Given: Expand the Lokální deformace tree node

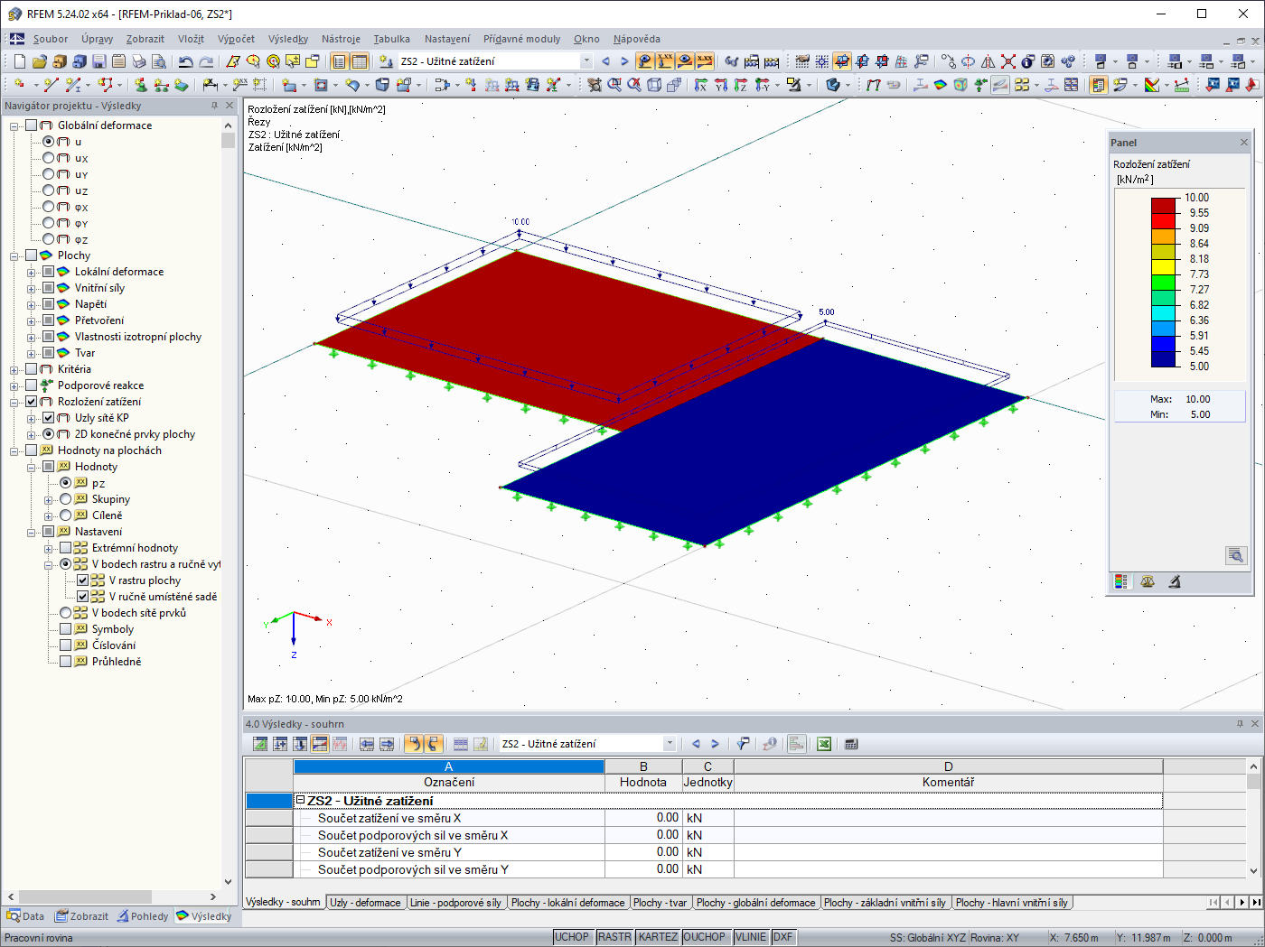Looking at the screenshot, I should tap(32, 273).
